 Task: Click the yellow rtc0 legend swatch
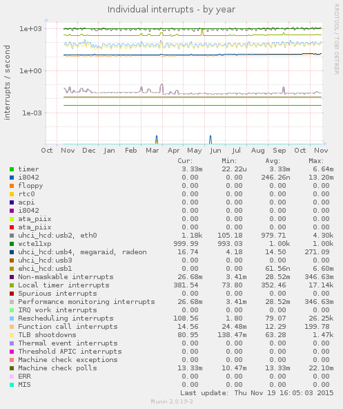(x=12, y=194)
